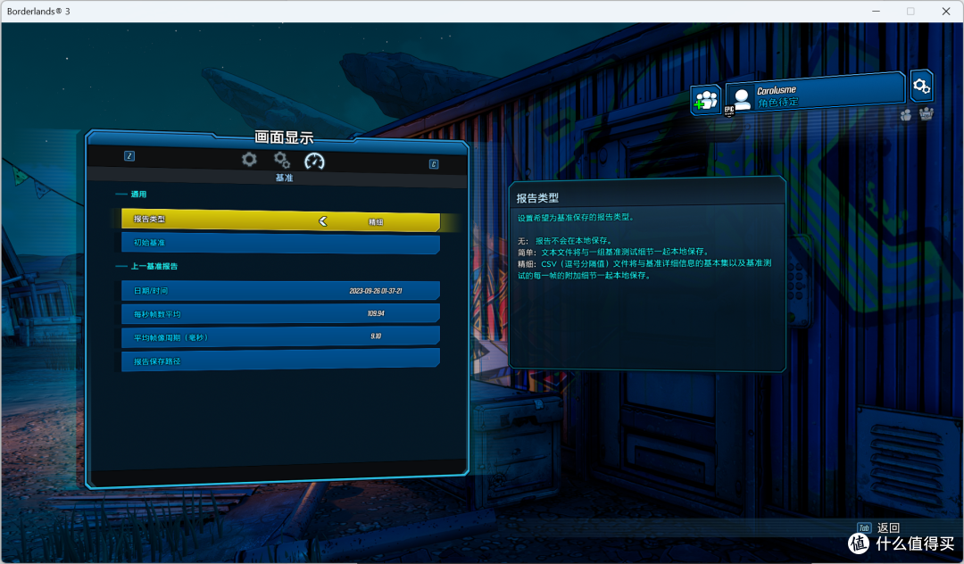
Task: Click the 9.10 frame time value
Action: [376, 336]
